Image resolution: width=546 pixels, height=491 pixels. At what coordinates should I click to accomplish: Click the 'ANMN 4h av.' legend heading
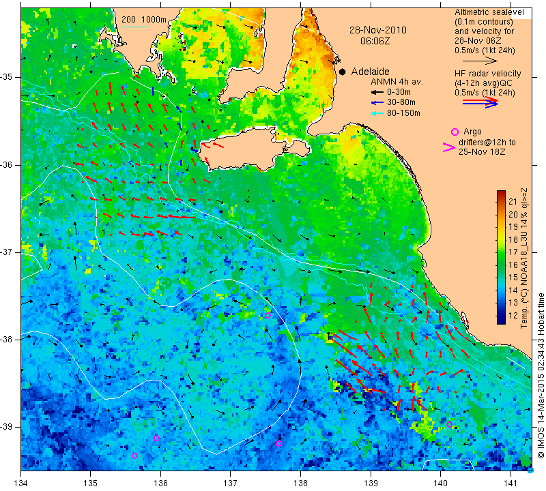397,82
